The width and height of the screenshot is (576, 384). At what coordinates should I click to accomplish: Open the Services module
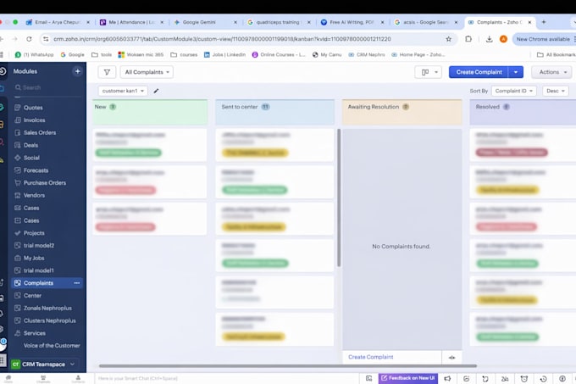pos(35,333)
